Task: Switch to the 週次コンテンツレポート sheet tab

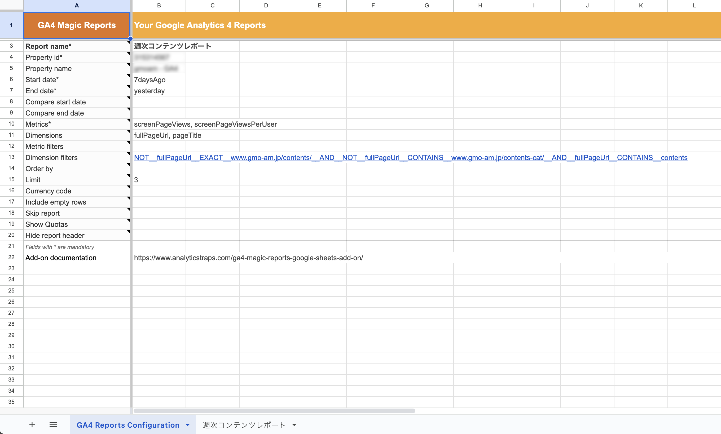Action: 244,425
